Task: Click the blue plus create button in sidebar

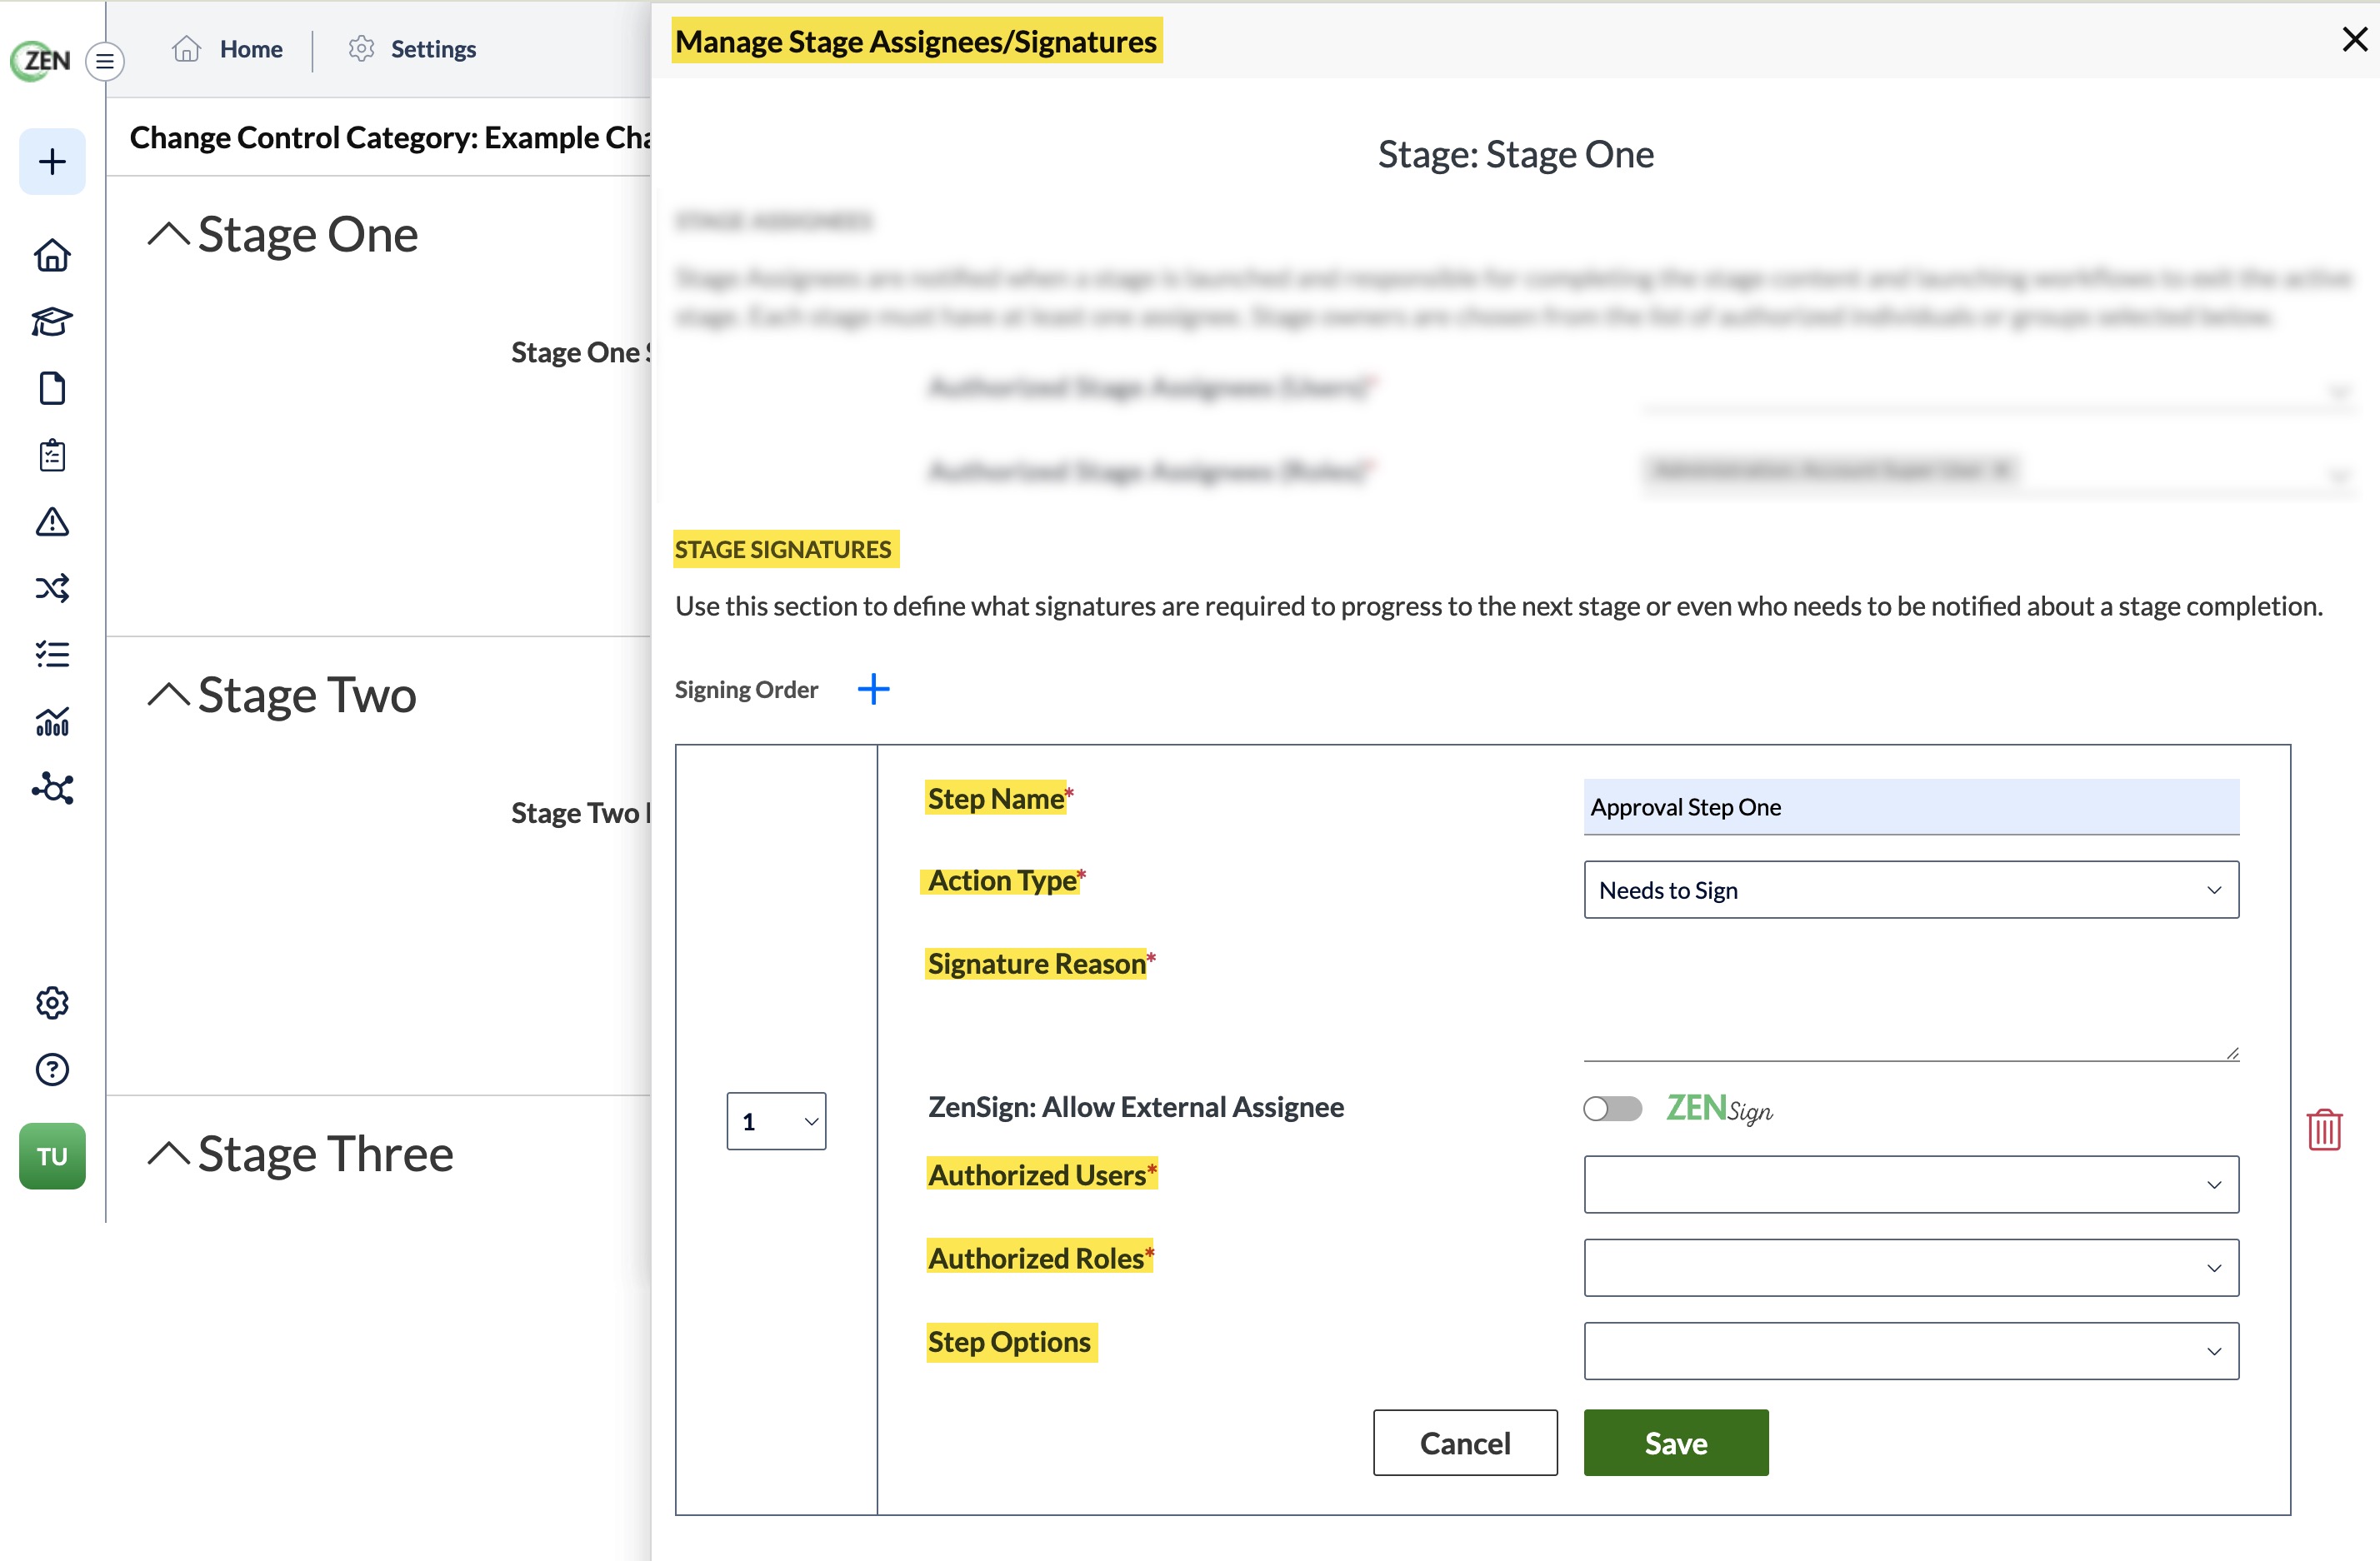Action: (52, 162)
